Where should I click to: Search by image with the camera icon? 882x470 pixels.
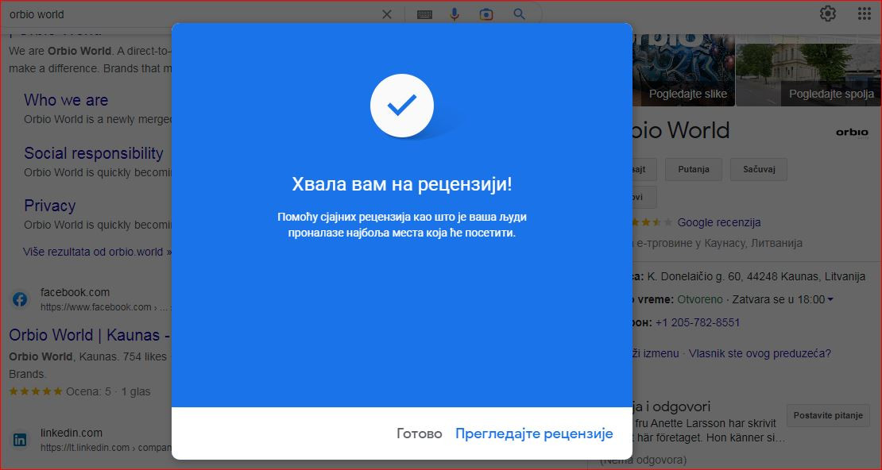click(486, 14)
